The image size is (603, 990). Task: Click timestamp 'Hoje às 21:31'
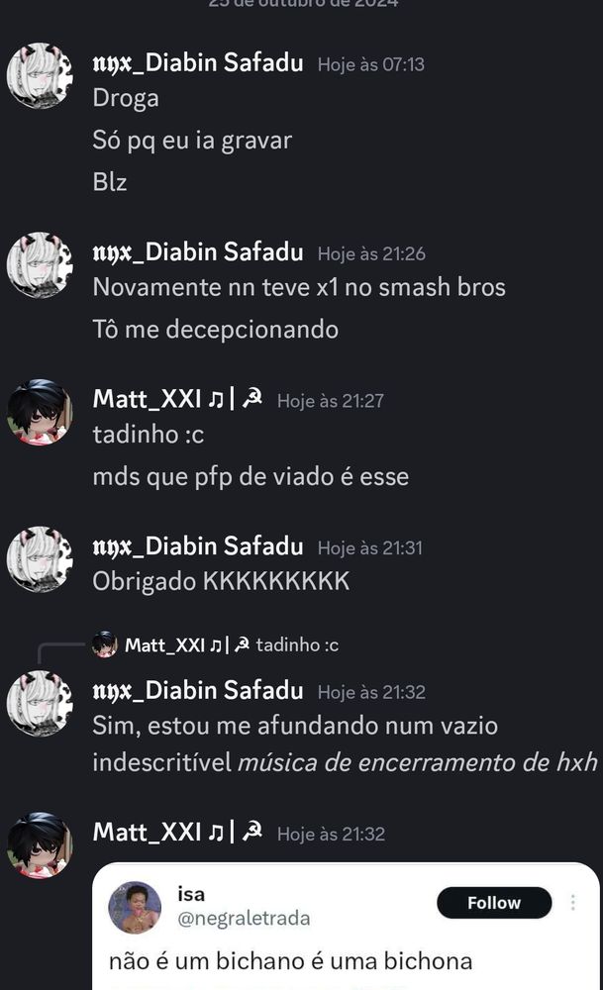click(370, 548)
